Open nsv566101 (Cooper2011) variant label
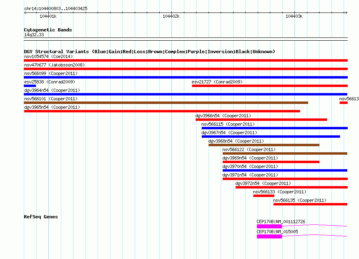Viewport: 359px width, 259px height. point(51,99)
